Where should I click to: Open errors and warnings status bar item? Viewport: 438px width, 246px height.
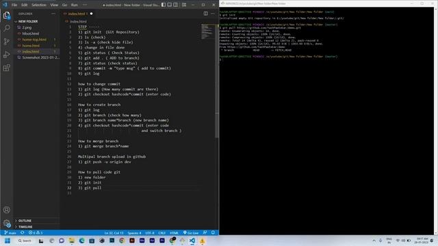(x=36, y=232)
